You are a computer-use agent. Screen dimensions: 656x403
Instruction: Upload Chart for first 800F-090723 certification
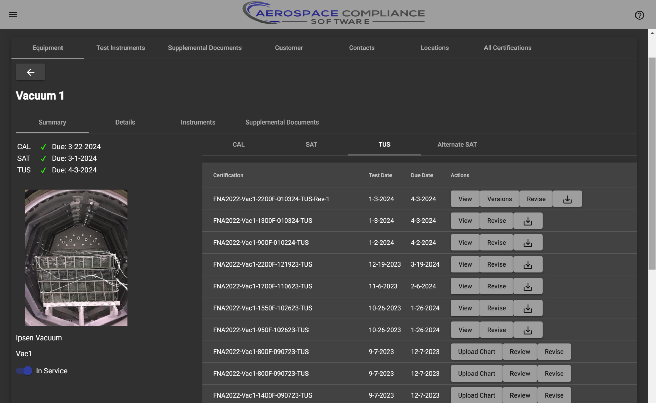tap(476, 352)
